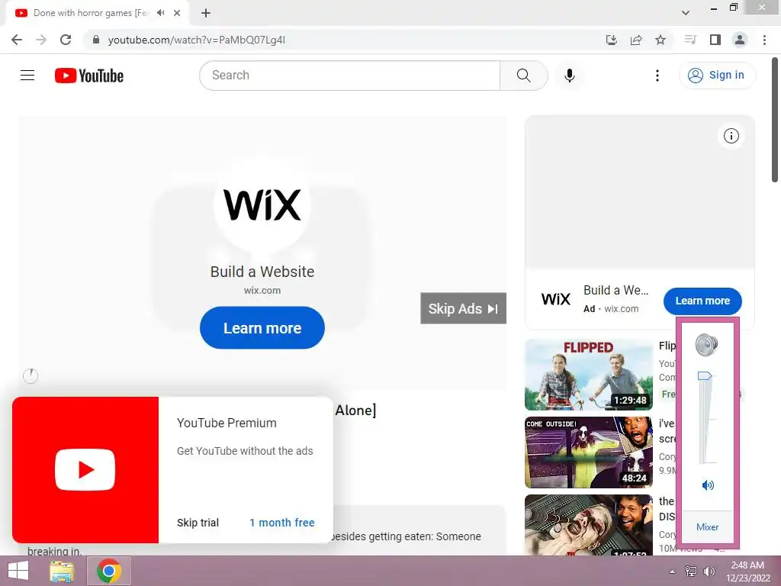The height and width of the screenshot is (586, 781).
Task: Mute speakers button in volume popup
Action: click(708, 485)
